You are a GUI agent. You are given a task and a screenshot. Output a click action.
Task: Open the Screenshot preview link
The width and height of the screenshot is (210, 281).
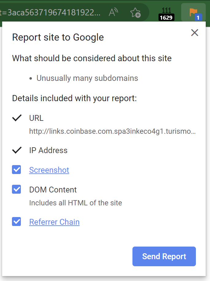point(49,170)
